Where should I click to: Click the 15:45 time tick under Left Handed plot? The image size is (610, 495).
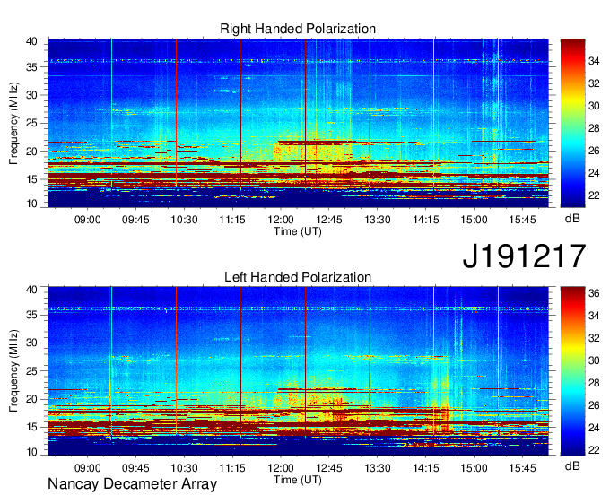pyautogui.click(x=522, y=468)
